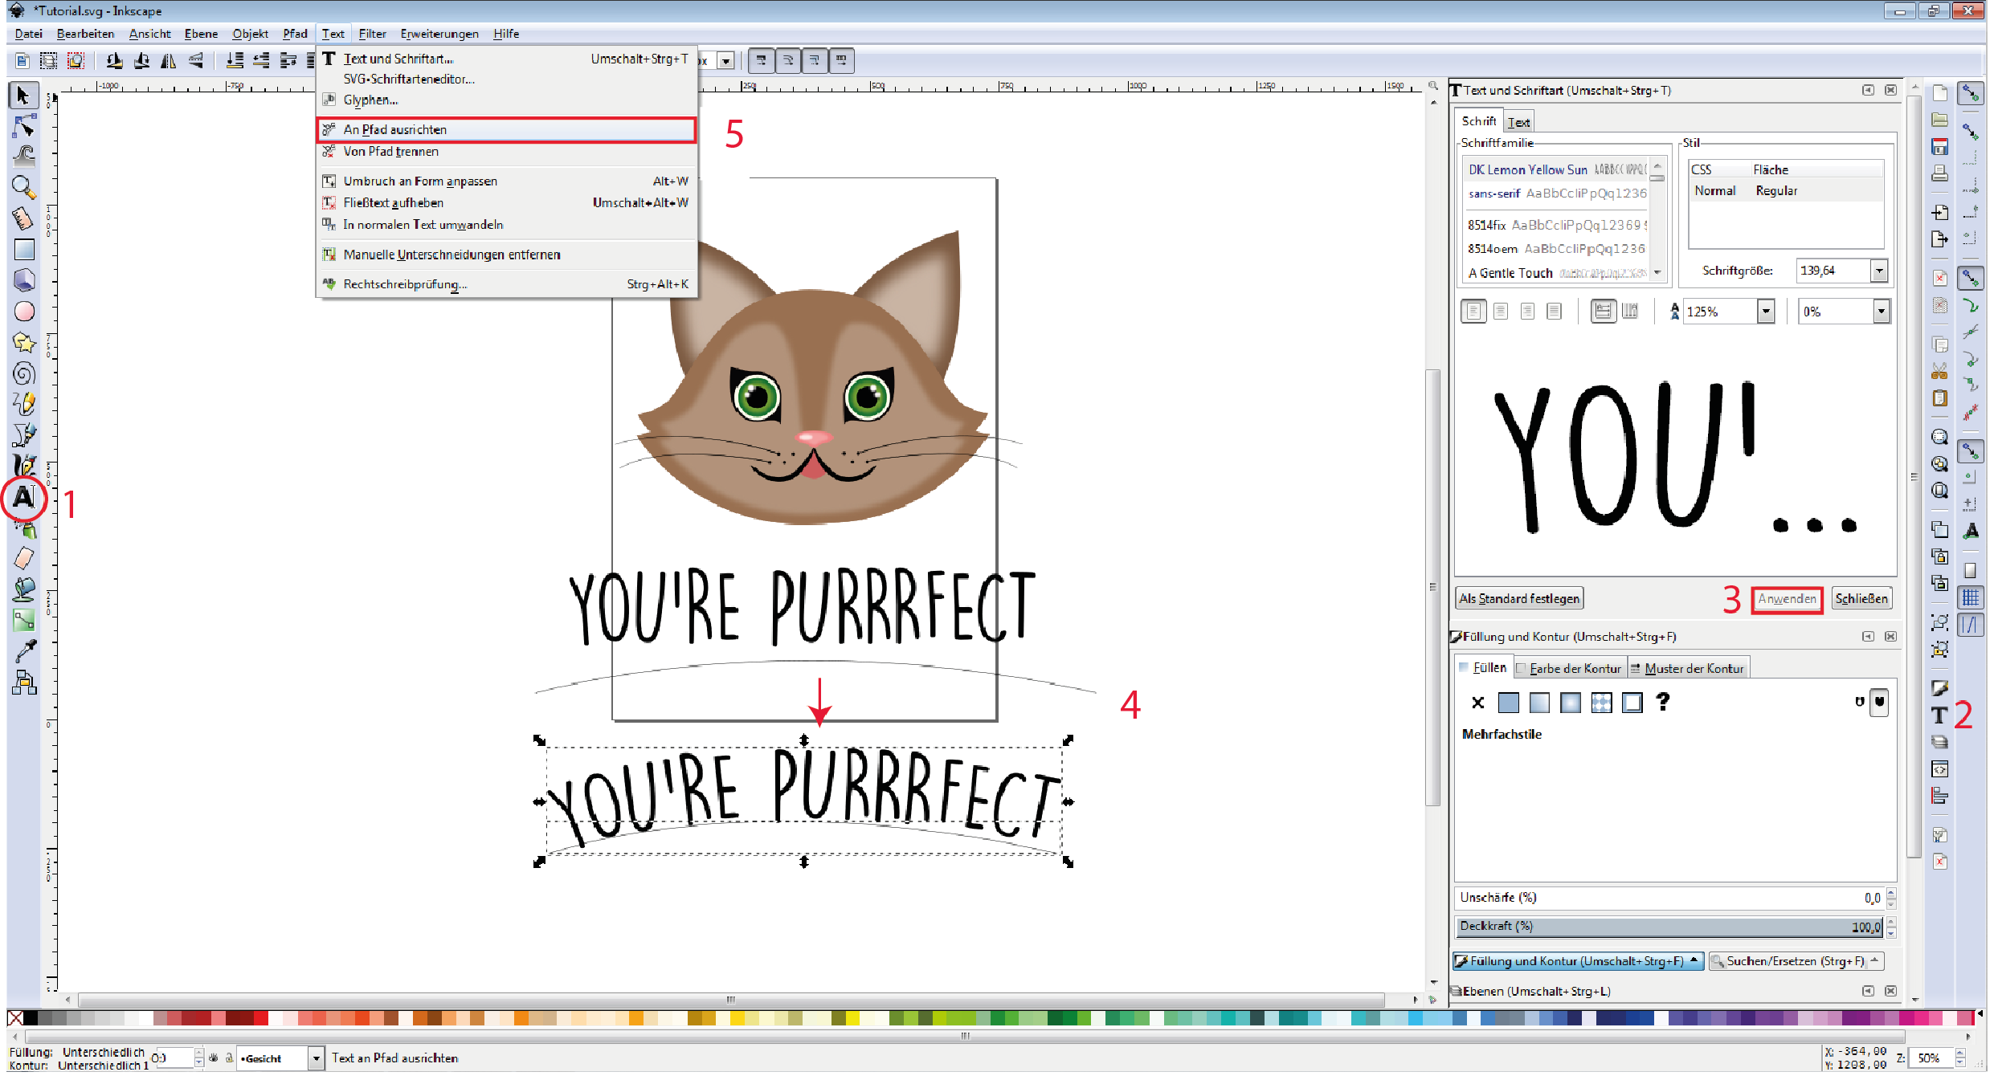This screenshot has width=1994, height=1080.
Task: Click Als Standard festlegen button
Action: (1519, 599)
